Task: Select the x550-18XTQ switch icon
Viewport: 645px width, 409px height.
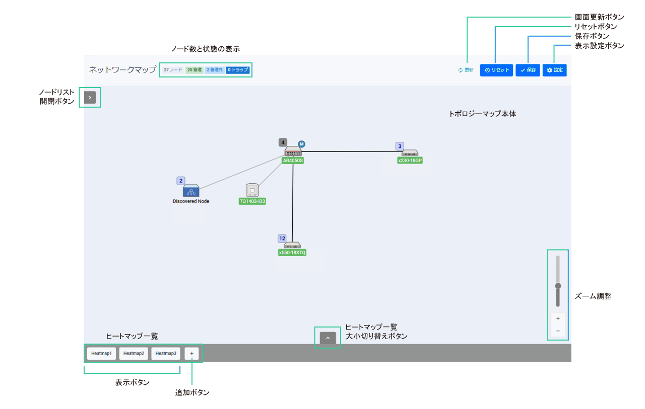Action: (x=292, y=246)
